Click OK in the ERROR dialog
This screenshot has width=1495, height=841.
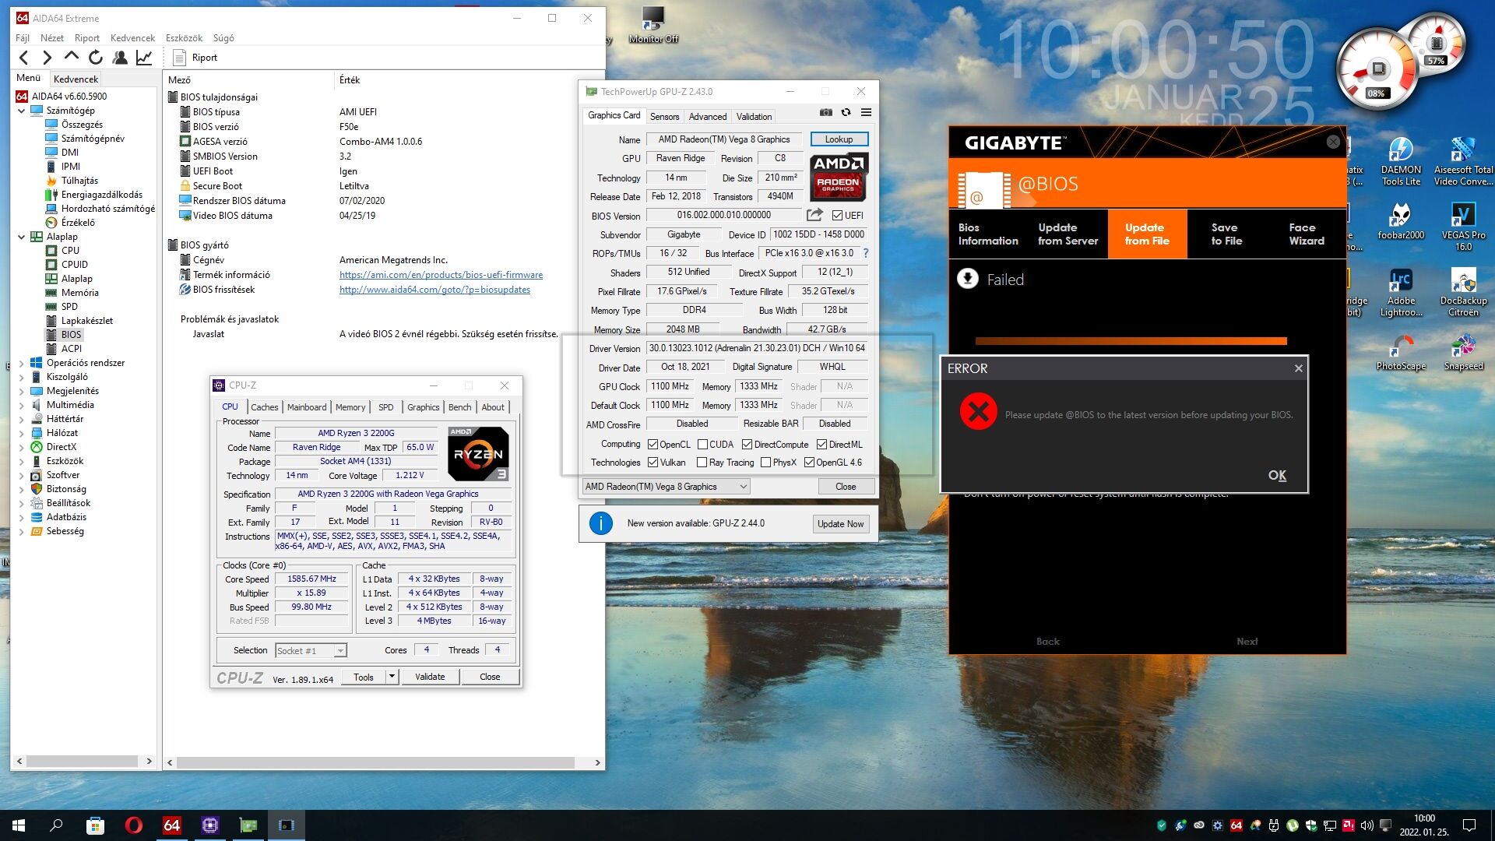[1277, 475]
